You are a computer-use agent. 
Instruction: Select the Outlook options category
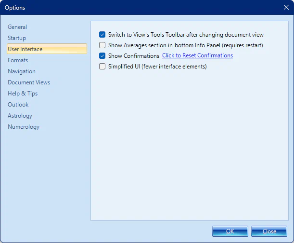tap(18, 105)
